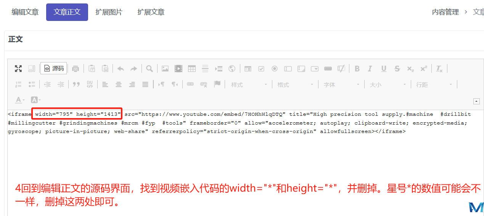Viewport: 484px width, 216px height.
Task: Toggle the 源码 source code button
Action: click(54, 69)
